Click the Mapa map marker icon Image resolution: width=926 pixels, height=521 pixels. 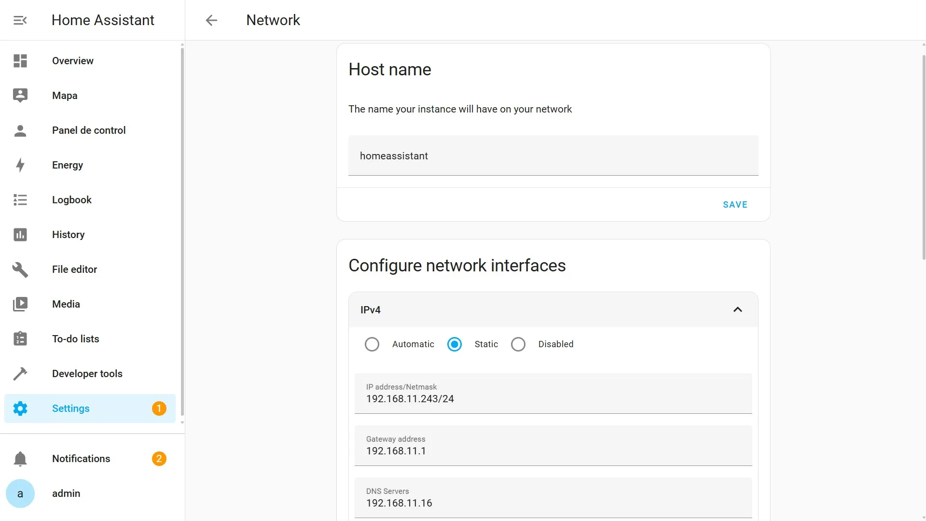[20, 96]
